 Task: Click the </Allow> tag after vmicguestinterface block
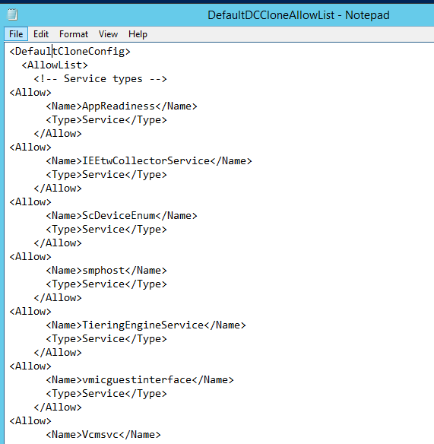(x=58, y=408)
